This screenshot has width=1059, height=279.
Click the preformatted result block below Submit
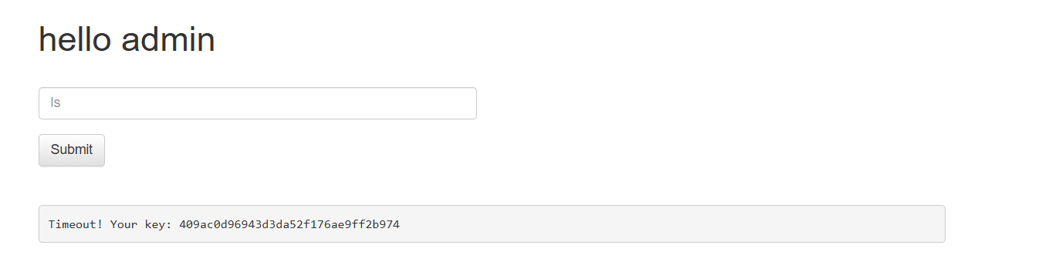click(x=492, y=224)
